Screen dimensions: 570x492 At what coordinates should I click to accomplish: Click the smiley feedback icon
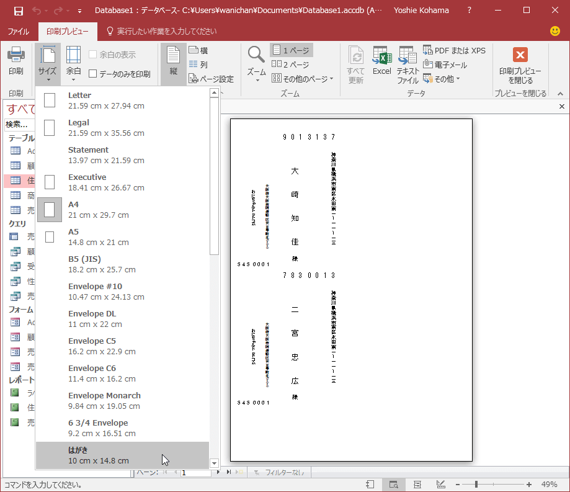554,31
